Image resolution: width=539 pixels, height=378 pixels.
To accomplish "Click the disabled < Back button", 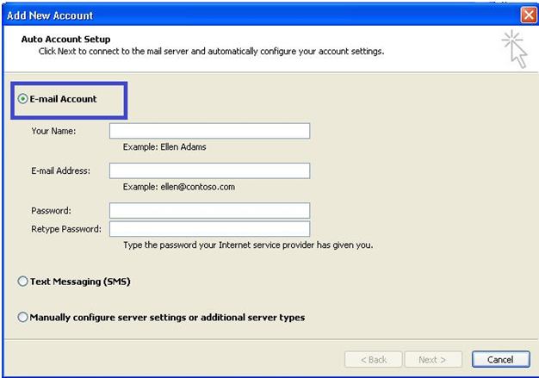I will [x=374, y=359].
